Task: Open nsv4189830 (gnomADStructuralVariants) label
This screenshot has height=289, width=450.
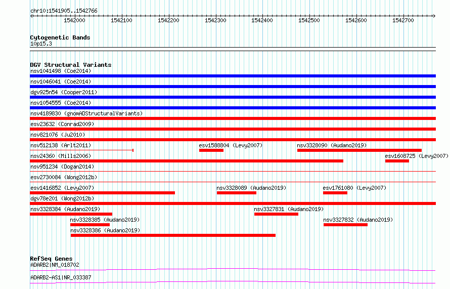Action: coord(86,113)
